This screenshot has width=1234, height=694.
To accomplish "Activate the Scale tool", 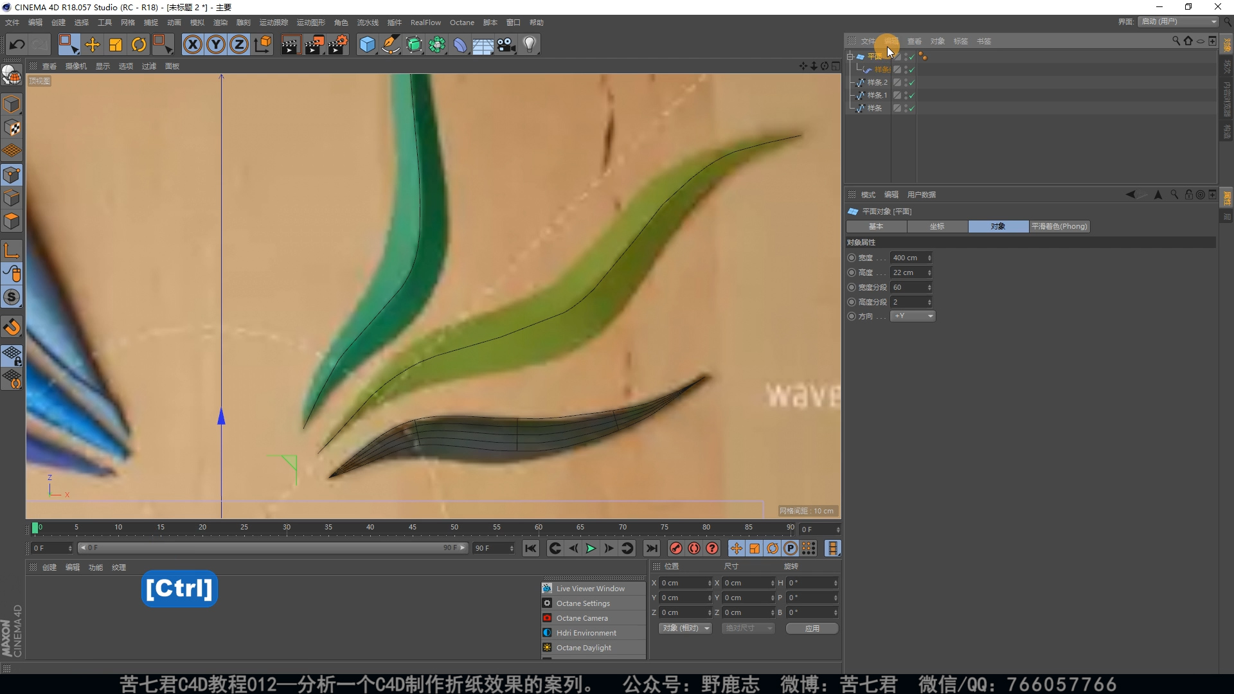I will 116,44.
